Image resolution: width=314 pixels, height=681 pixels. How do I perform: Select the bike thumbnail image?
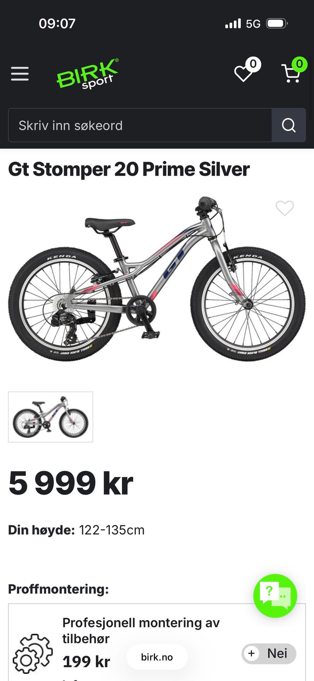[x=51, y=417]
